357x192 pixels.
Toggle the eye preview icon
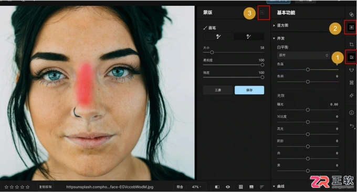coord(228,187)
